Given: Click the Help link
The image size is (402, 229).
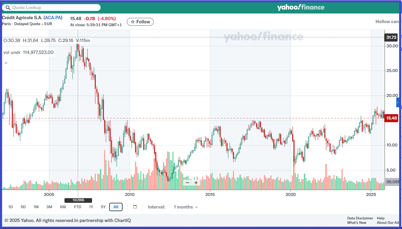Looking at the screenshot, I should (x=381, y=218).
